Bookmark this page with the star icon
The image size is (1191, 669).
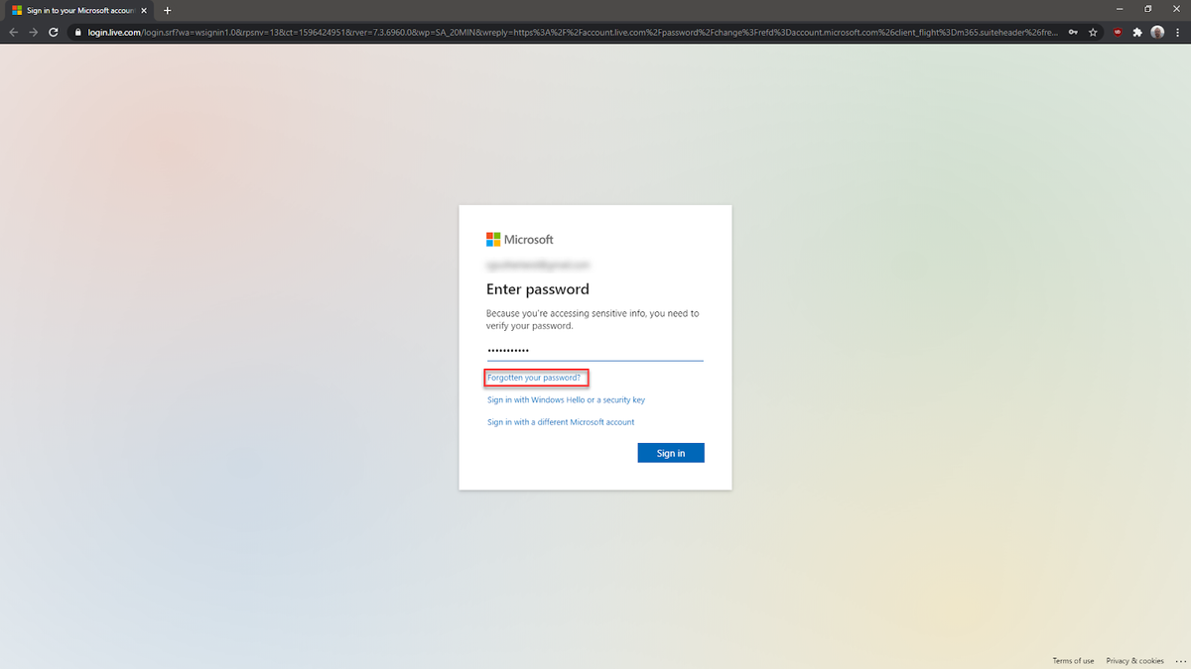[x=1093, y=32]
